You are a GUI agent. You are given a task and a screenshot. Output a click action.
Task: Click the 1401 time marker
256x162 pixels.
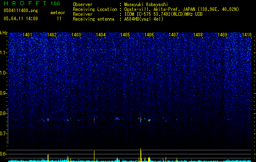click(27, 34)
